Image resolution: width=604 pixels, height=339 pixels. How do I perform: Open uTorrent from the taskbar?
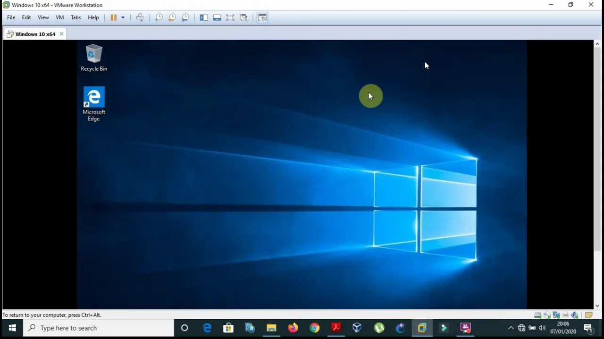[x=379, y=328]
